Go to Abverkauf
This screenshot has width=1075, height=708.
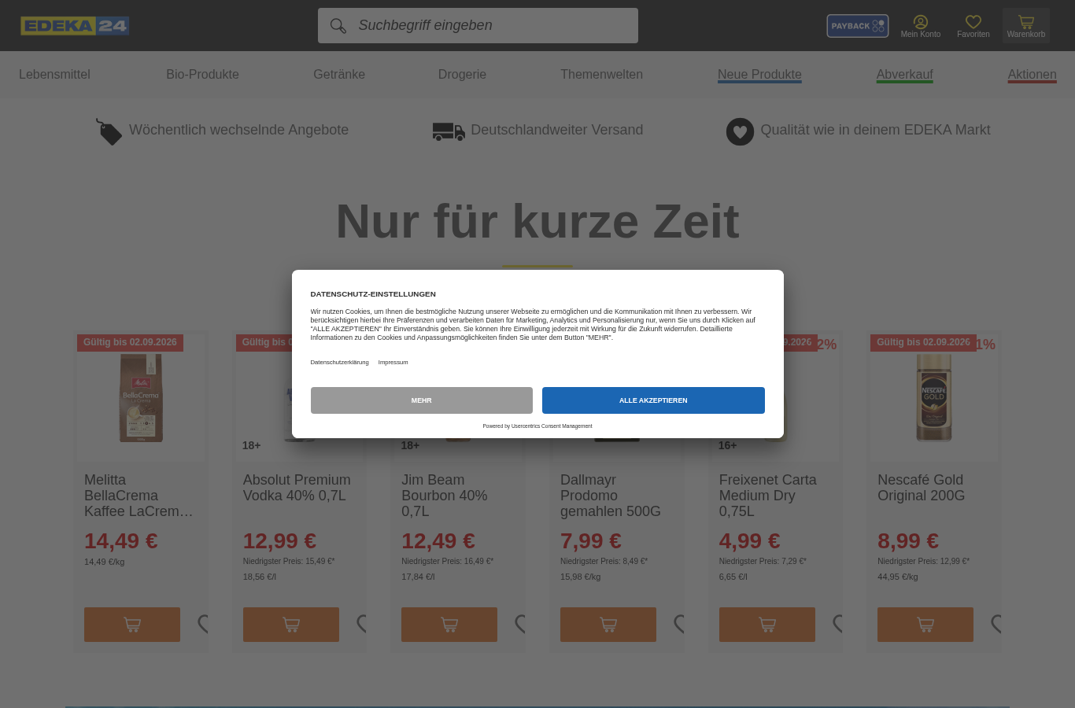click(905, 75)
